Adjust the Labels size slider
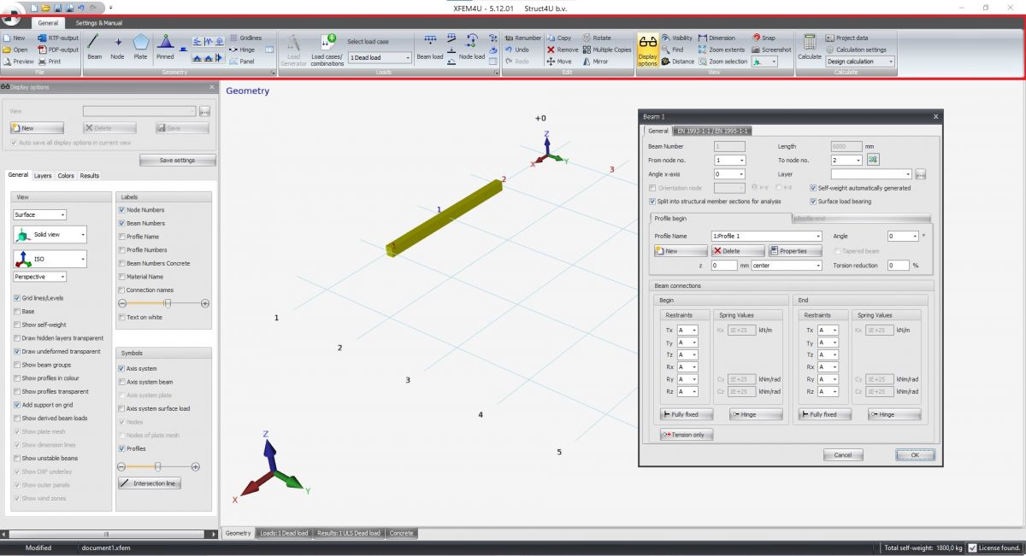Image resolution: width=1026 pixels, height=556 pixels. pyautogui.click(x=168, y=303)
